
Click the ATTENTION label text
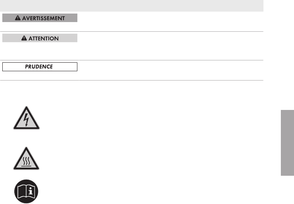[x=43, y=38]
